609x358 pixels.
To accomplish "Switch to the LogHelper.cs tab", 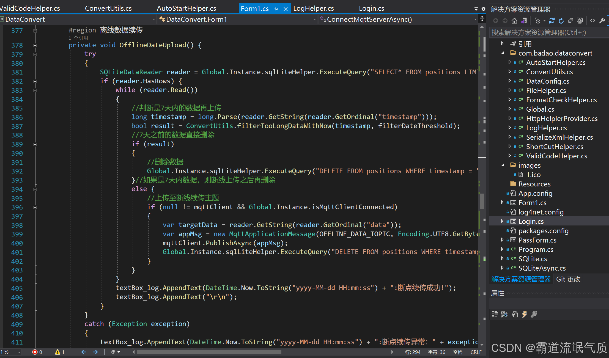I will [313, 9].
